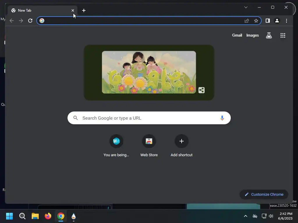Show hidden system tray icons
The height and width of the screenshot is (223, 298).
click(246, 216)
